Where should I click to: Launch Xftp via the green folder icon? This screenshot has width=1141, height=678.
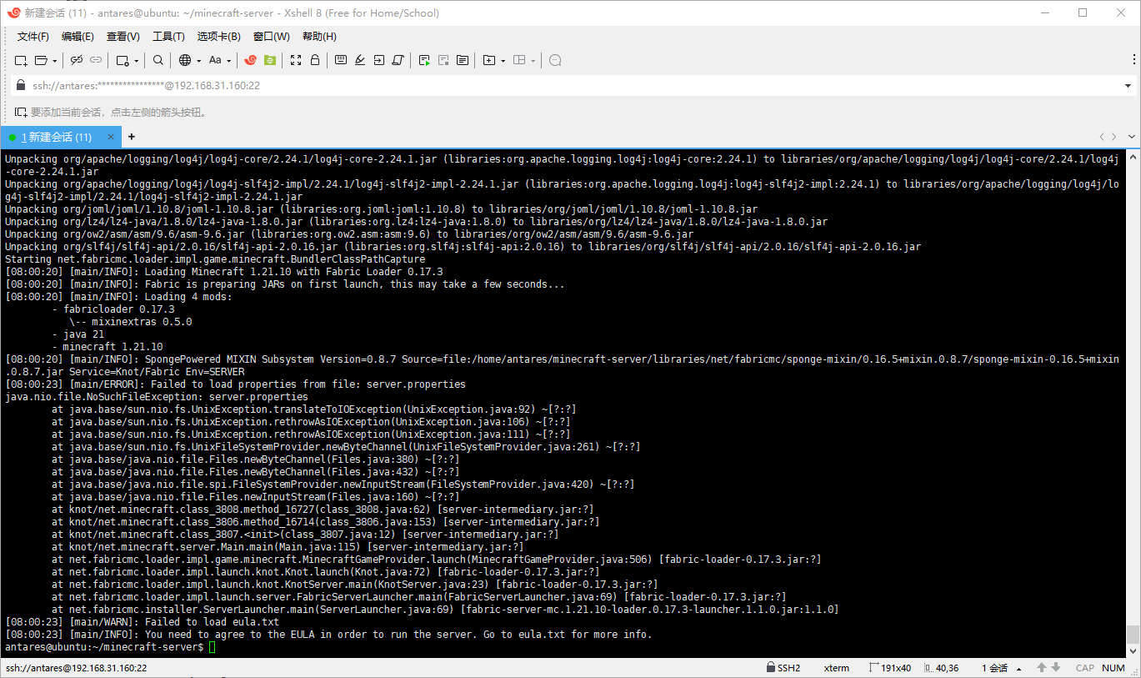tap(269, 60)
